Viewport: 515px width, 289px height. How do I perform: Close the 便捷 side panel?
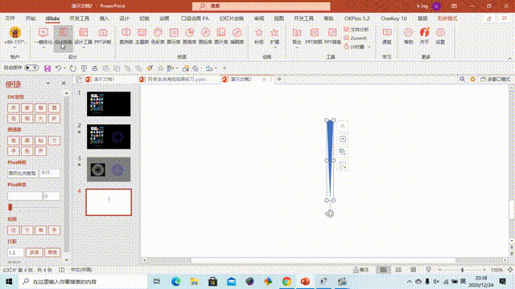(x=64, y=83)
